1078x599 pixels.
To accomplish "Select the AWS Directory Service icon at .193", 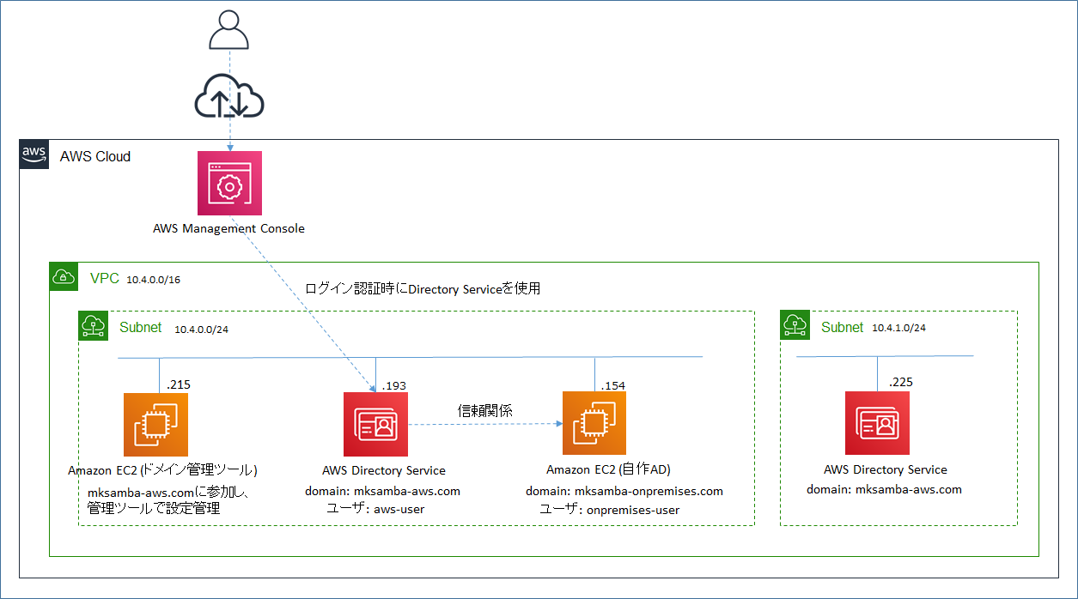I will tap(375, 424).
